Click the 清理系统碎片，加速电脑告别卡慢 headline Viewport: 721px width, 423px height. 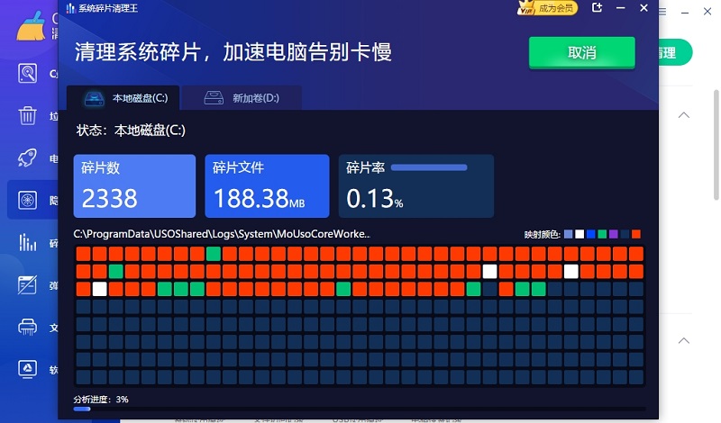[x=233, y=52]
